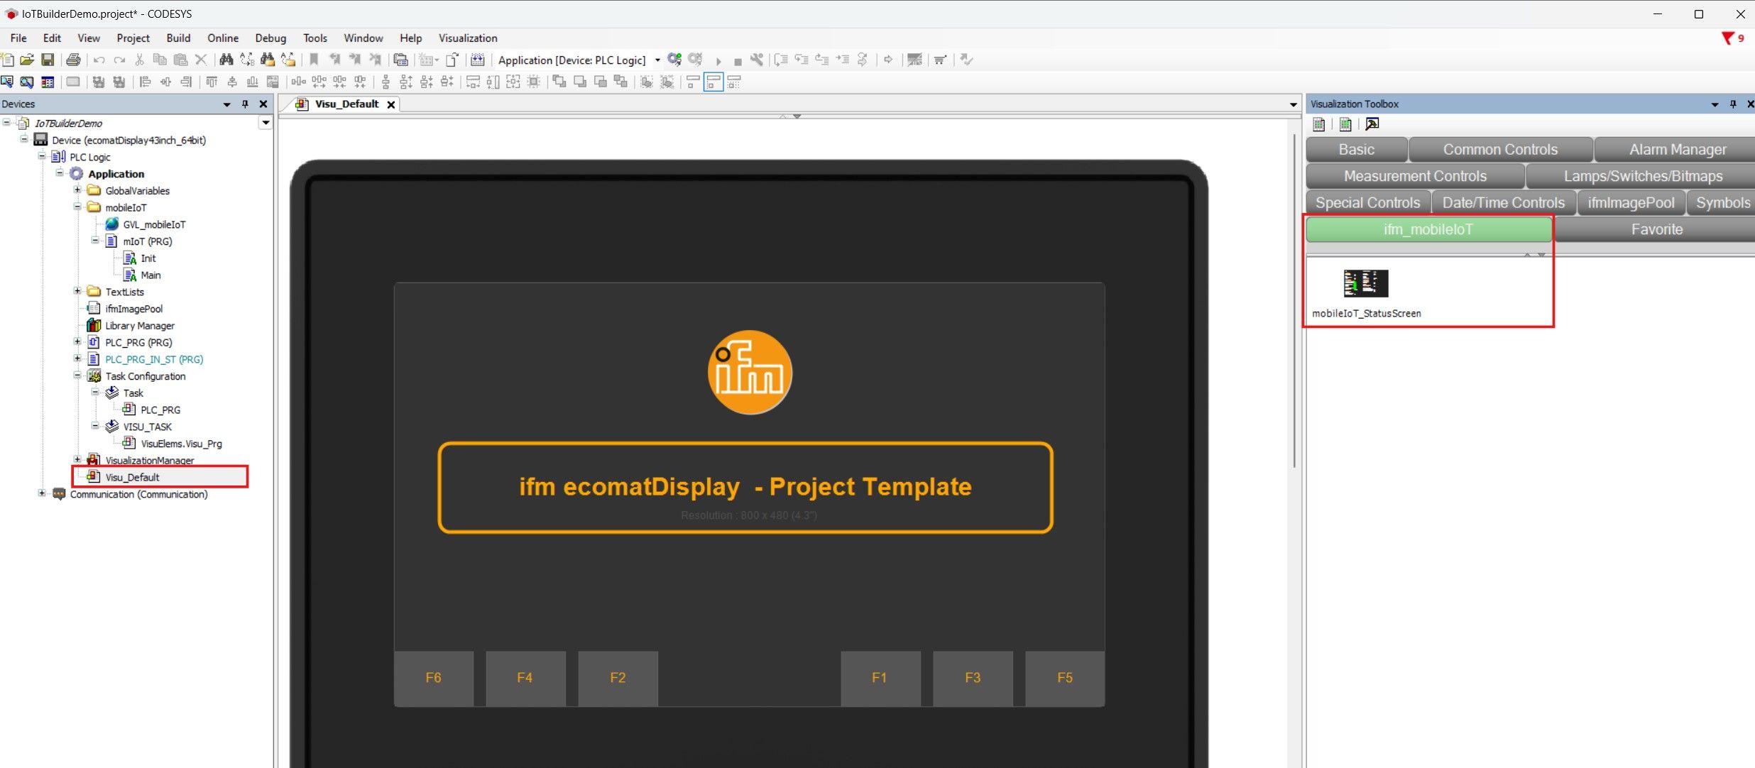Viewport: 1755px width, 768px height.
Task: Click the Align Left visualization icon
Action: pos(145,82)
